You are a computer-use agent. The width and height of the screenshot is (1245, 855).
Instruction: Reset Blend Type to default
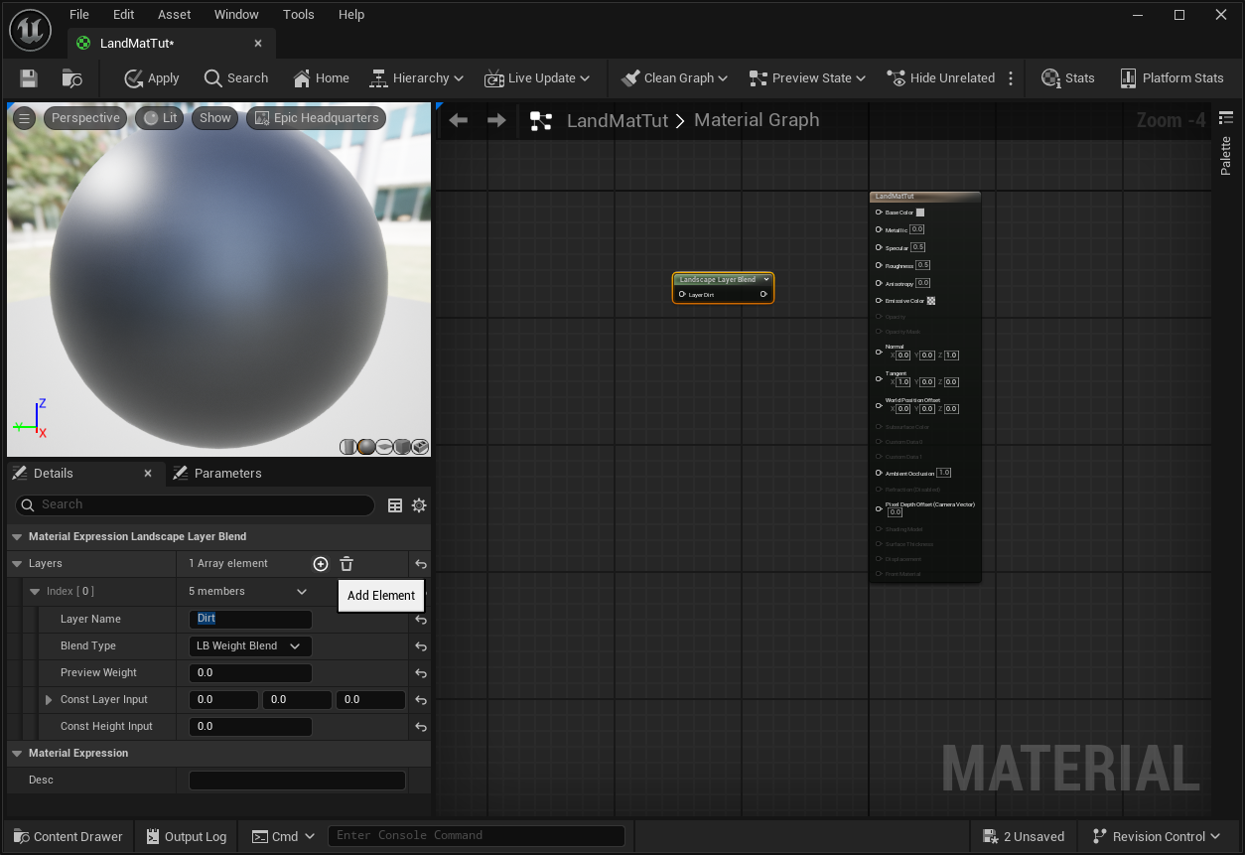click(x=421, y=646)
